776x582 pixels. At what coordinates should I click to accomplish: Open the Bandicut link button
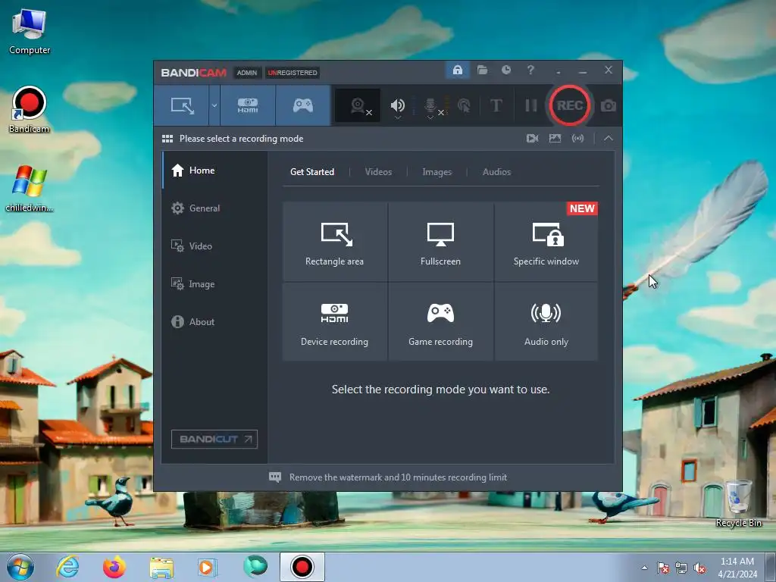pyautogui.click(x=214, y=439)
